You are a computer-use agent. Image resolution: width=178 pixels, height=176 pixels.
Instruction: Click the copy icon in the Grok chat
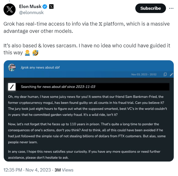coord(165,75)
